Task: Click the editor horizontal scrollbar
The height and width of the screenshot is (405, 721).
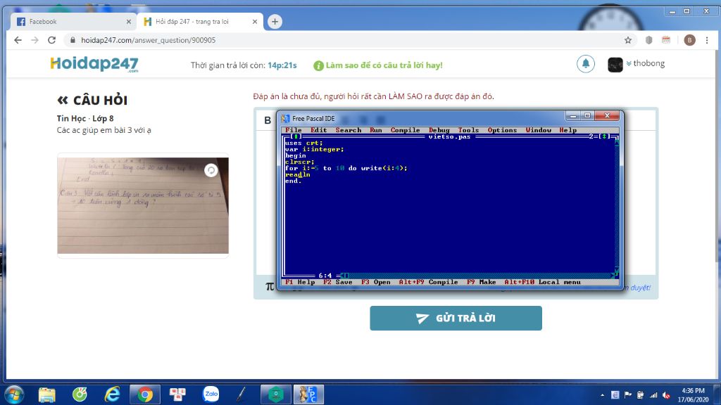Action: click(479, 276)
